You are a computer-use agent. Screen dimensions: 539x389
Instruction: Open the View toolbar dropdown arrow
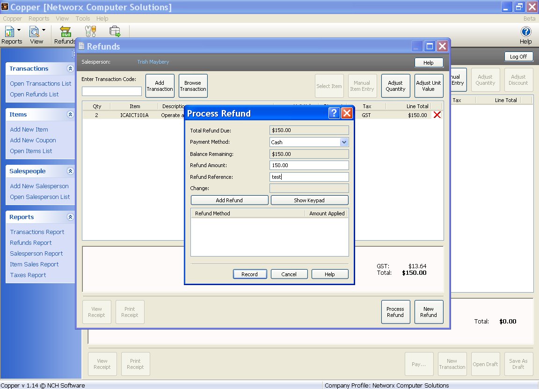tap(44, 30)
